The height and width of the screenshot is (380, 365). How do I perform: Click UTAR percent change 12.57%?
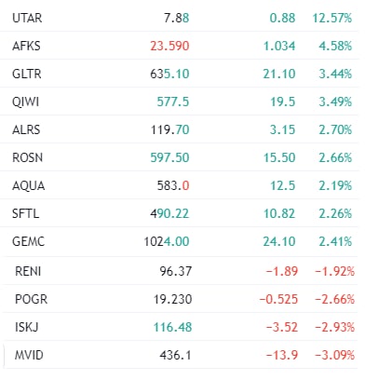(x=332, y=18)
